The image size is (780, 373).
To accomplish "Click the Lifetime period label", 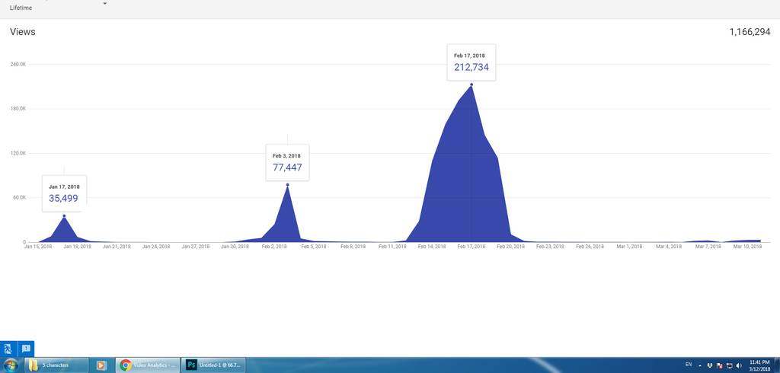I will [21, 8].
